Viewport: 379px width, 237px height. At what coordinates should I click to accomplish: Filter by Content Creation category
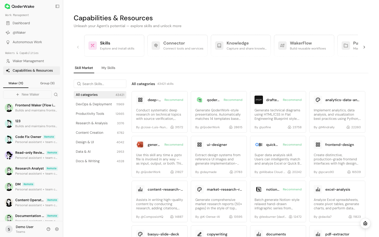tap(100, 133)
